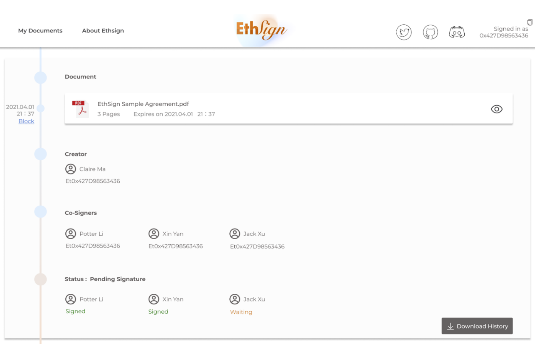Image resolution: width=535 pixels, height=344 pixels.
Task: Click Claire Ma's creator avatar icon
Action: 70,169
